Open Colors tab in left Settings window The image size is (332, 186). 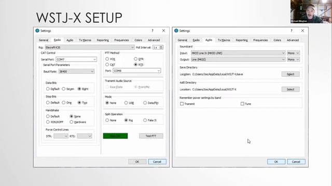[139, 40]
